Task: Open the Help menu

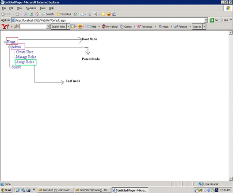Action: point(51,8)
